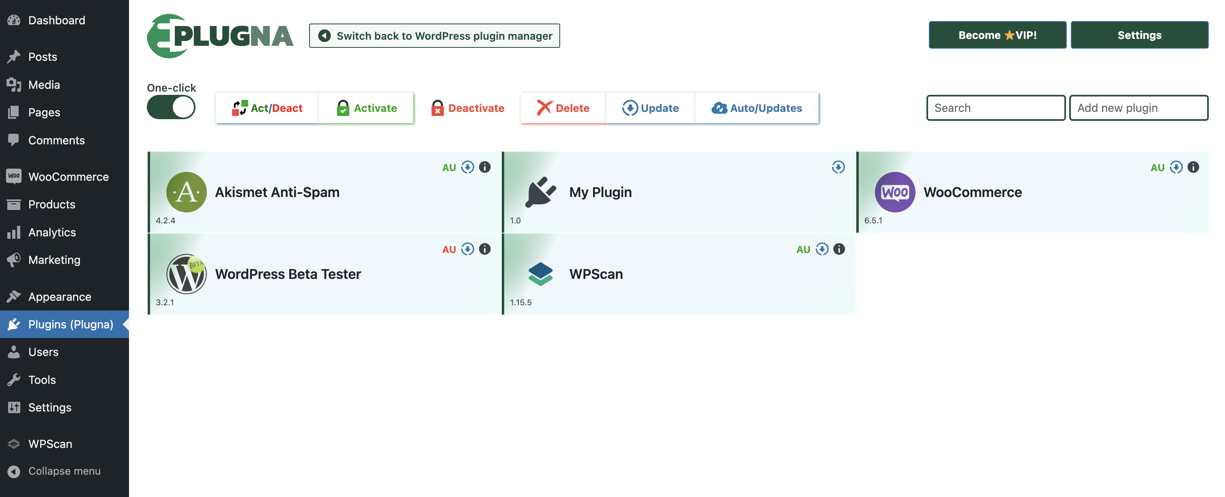Click version 4.2.4 on Akismet card
This screenshot has height=497, width=1225.
[x=165, y=221]
